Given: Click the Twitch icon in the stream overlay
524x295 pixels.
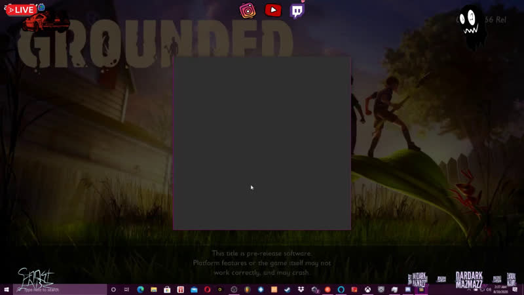Looking at the screenshot, I should (297, 11).
